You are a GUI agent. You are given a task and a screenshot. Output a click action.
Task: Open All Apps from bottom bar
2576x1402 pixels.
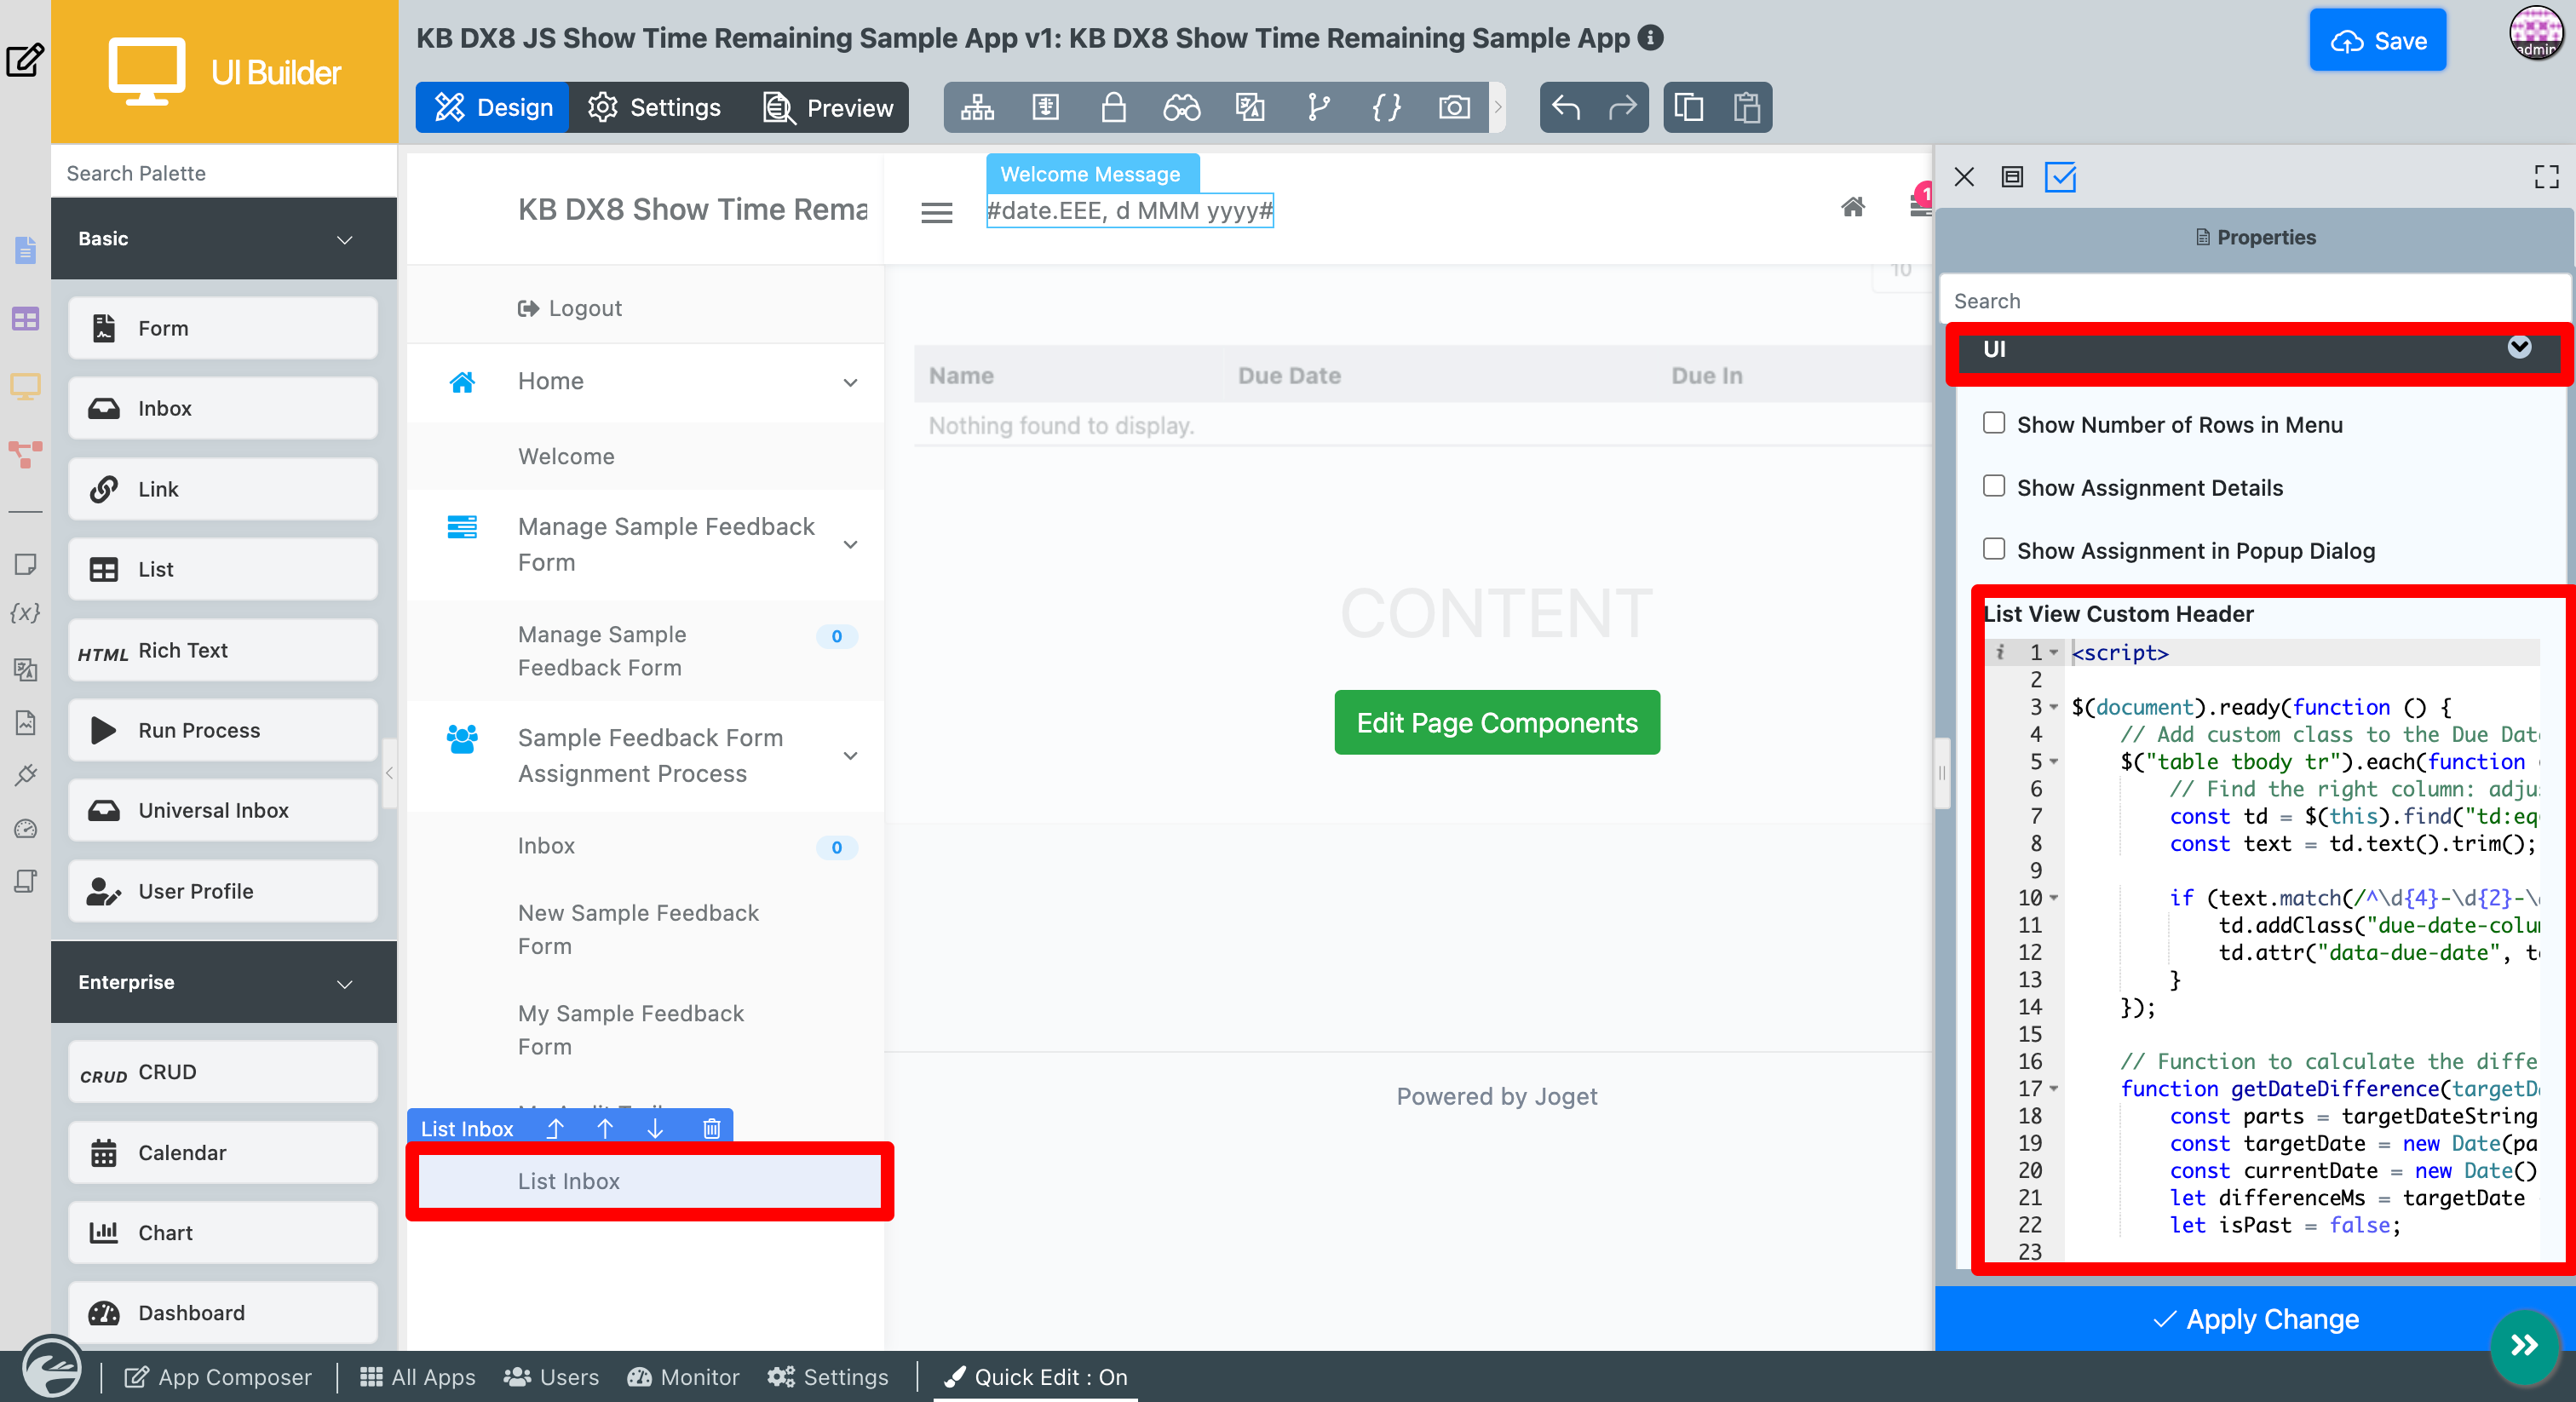pos(417,1377)
